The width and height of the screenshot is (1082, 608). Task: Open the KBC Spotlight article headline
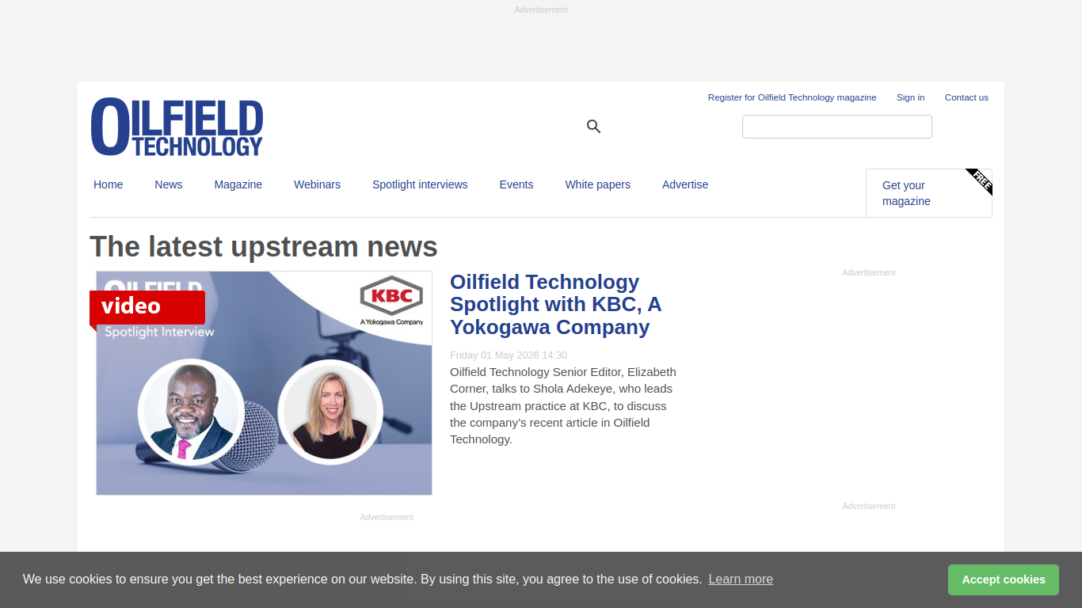point(556,304)
